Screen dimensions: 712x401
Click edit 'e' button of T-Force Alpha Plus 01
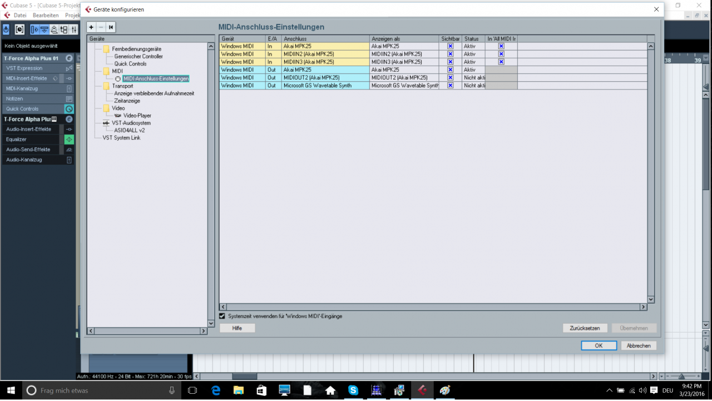(x=69, y=58)
